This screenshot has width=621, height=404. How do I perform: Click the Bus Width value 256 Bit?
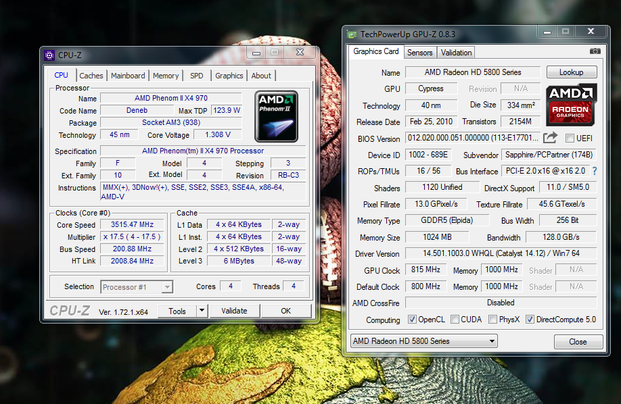(568, 220)
